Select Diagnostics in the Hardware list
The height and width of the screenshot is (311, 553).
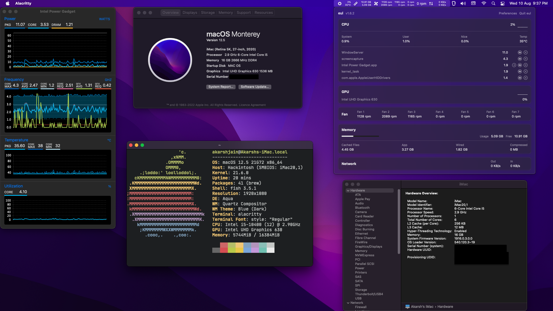pyautogui.click(x=364, y=225)
